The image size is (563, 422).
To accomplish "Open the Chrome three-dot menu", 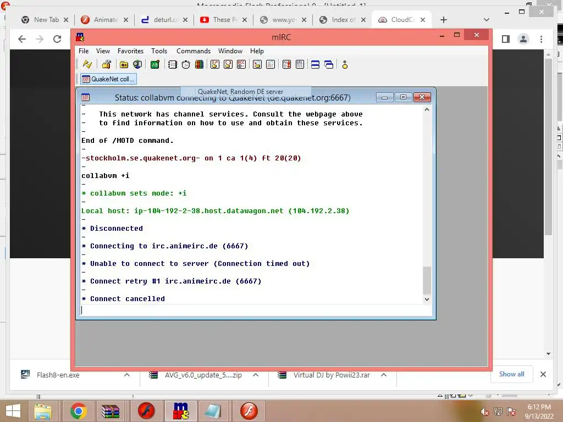I will (541, 39).
